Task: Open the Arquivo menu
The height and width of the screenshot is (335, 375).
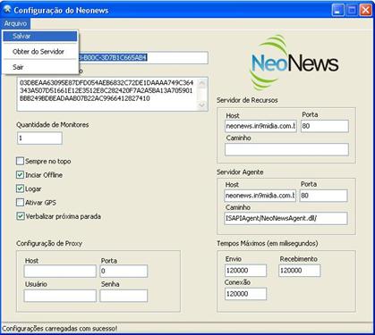Action: pos(15,24)
